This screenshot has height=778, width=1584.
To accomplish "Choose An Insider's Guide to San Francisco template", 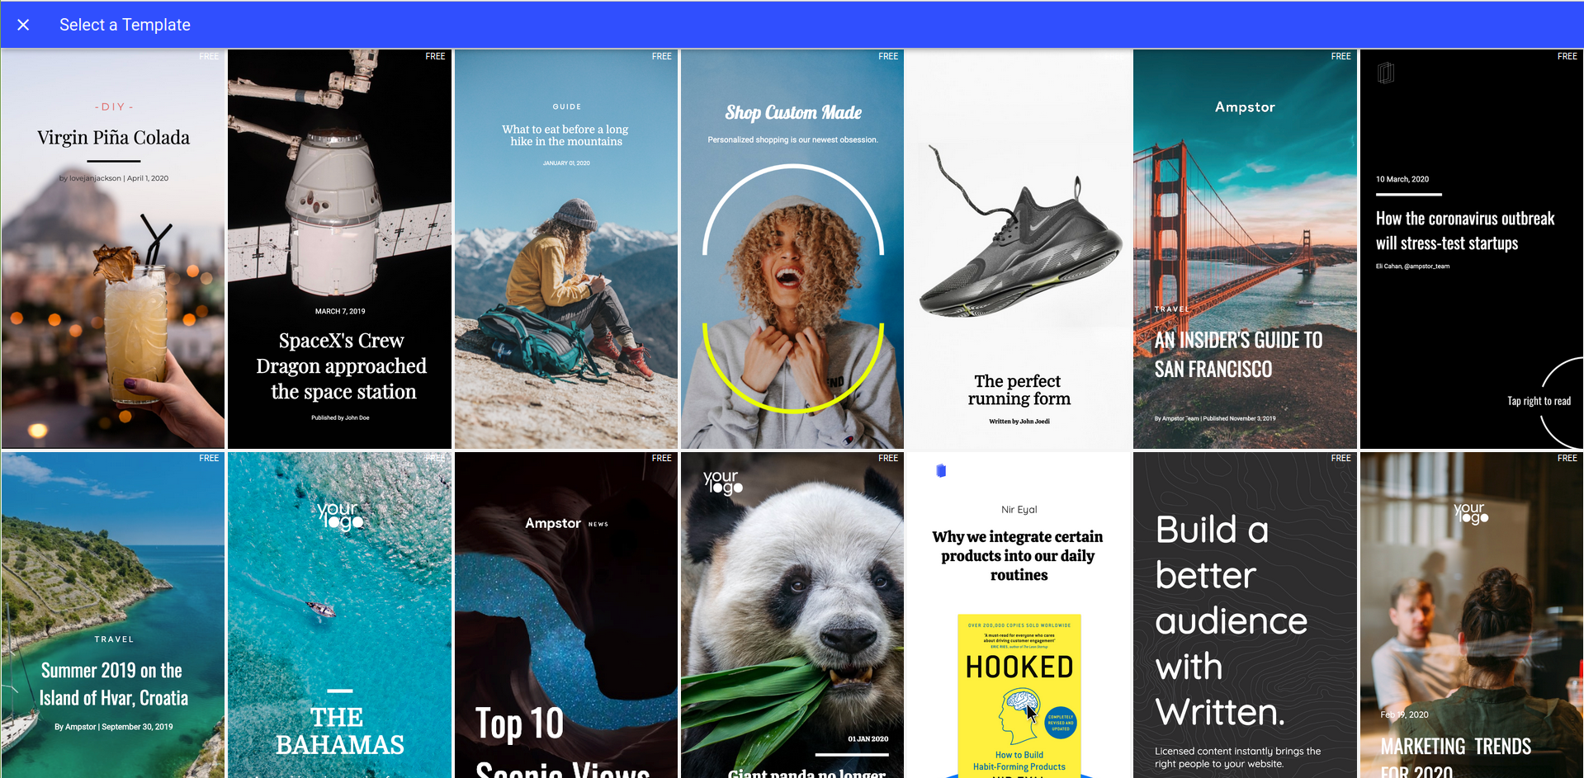I will point(1245,249).
